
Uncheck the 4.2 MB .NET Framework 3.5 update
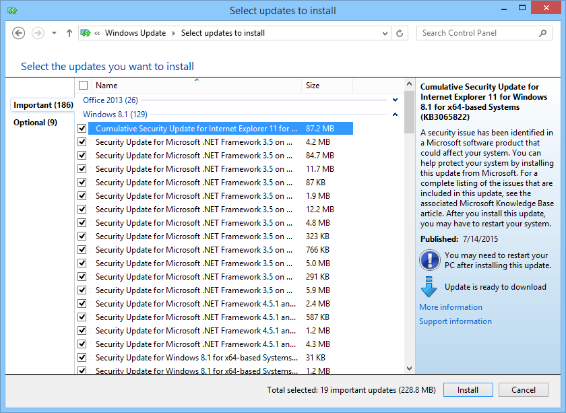(82, 142)
